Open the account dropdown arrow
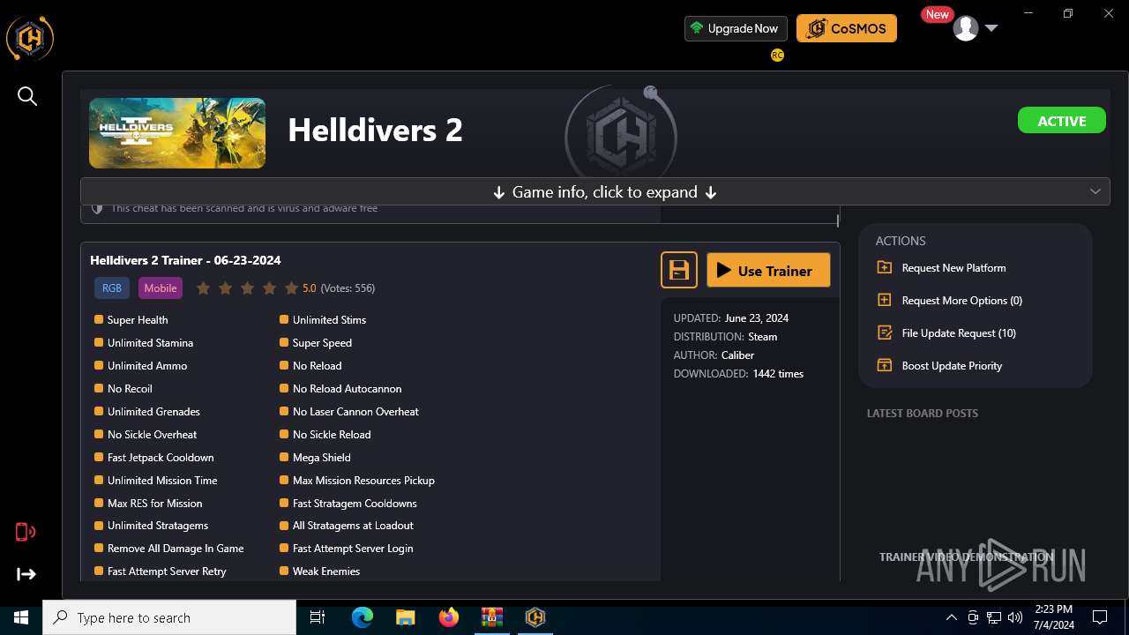The image size is (1129, 635). [x=991, y=28]
